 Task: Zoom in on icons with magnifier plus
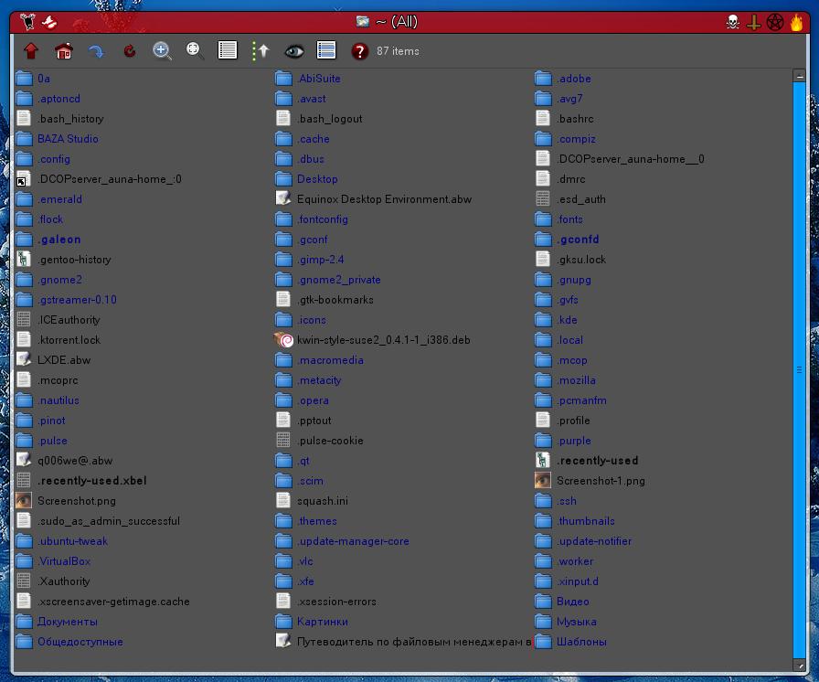pos(162,50)
